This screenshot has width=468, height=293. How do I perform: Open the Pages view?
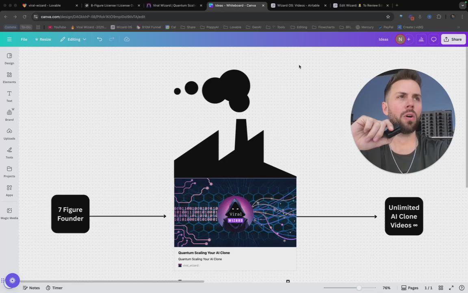pos(409,288)
